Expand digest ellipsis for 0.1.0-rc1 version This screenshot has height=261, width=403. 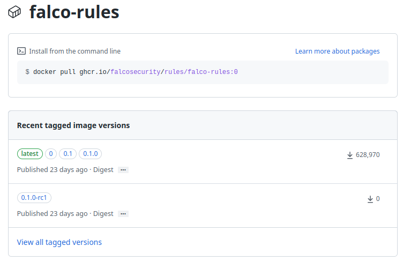(x=123, y=214)
